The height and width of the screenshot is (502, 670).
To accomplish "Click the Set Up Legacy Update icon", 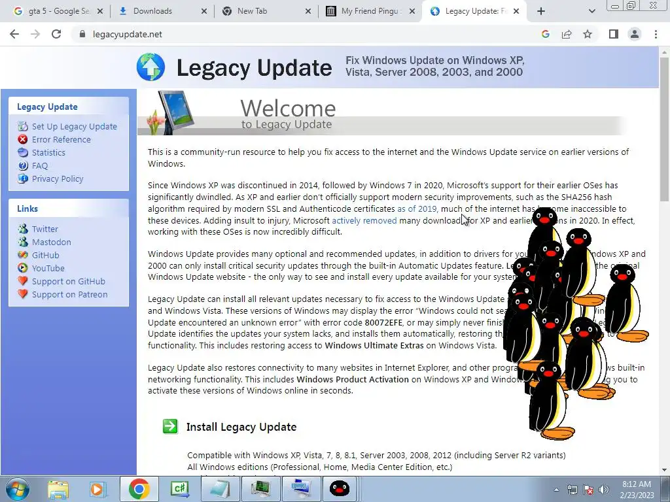I will [23, 126].
